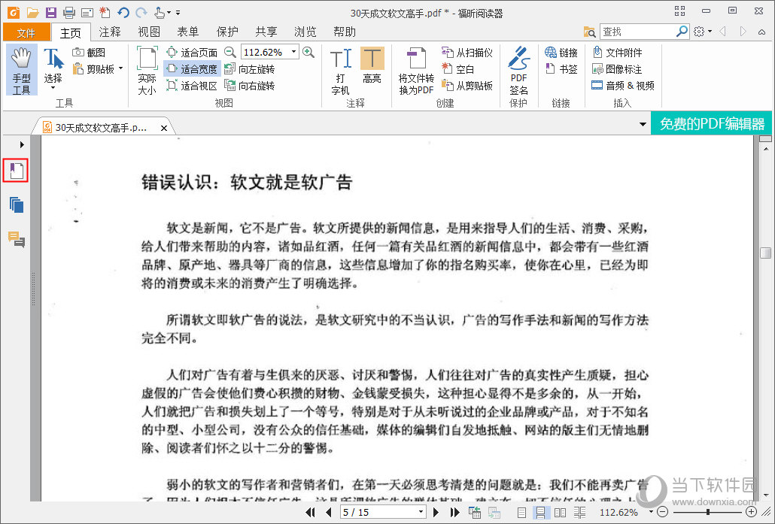Enable facing pages layout in status bar
Image resolution: width=775 pixels, height=524 pixels.
point(560,512)
